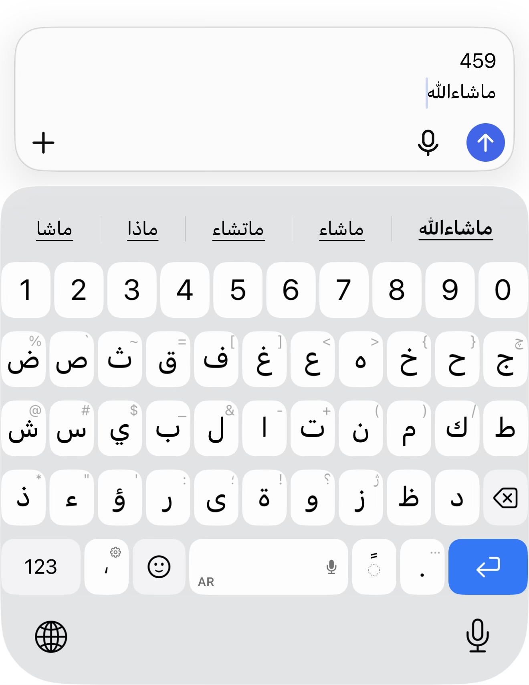Viewport: 529px width, 685px height.
Task: Open the emoji keyboard smiley key
Action: [x=159, y=567]
